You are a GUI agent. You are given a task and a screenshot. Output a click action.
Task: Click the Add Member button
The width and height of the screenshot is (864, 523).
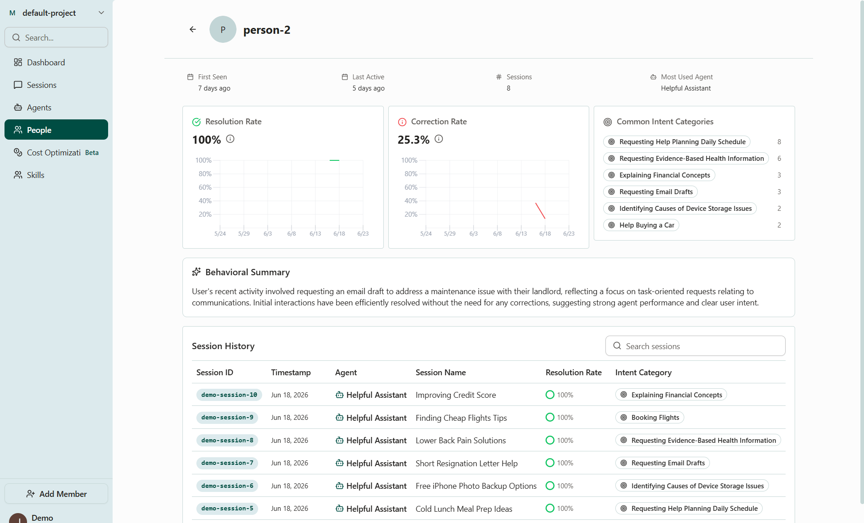click(56, 494)
